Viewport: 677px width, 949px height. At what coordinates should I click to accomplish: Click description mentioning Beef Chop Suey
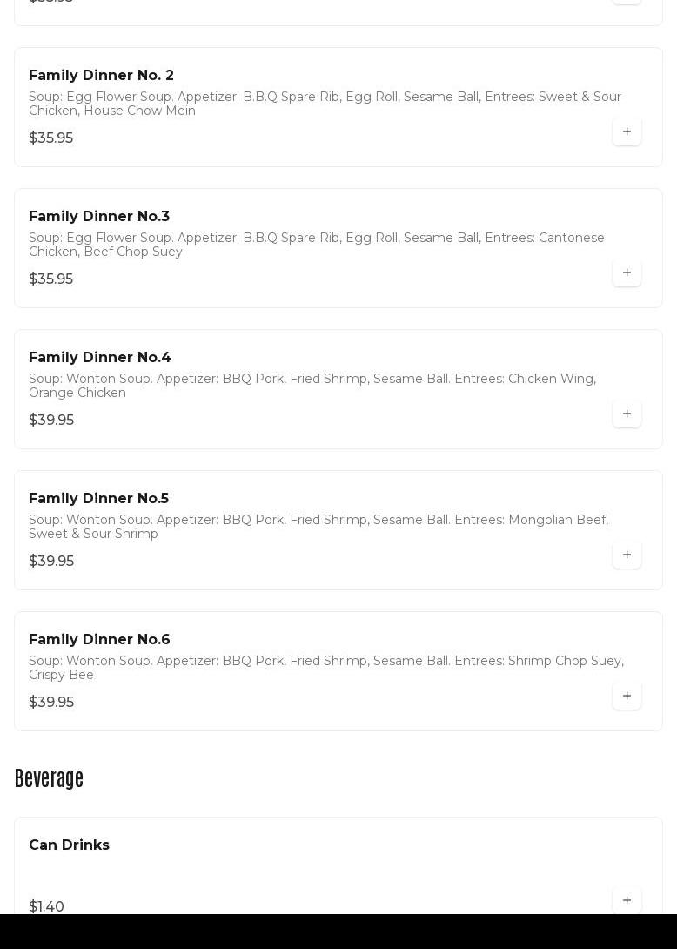317,245
